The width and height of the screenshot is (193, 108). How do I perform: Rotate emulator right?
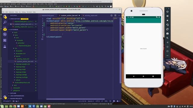pos(167,29)
